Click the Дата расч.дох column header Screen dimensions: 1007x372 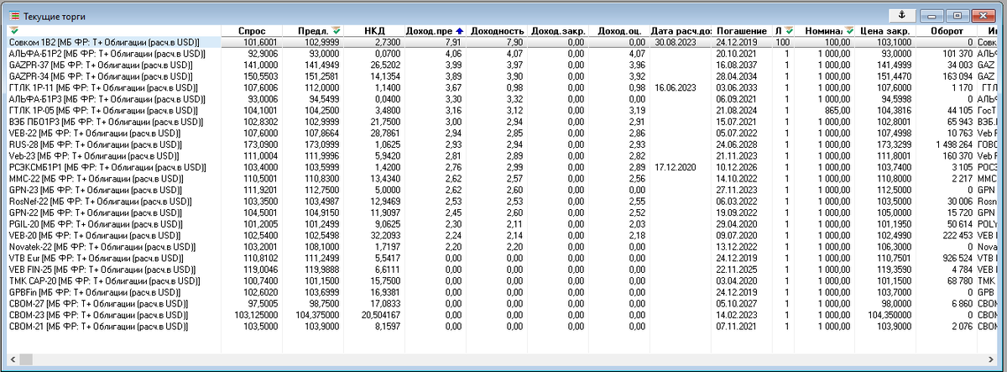point(681,30)
